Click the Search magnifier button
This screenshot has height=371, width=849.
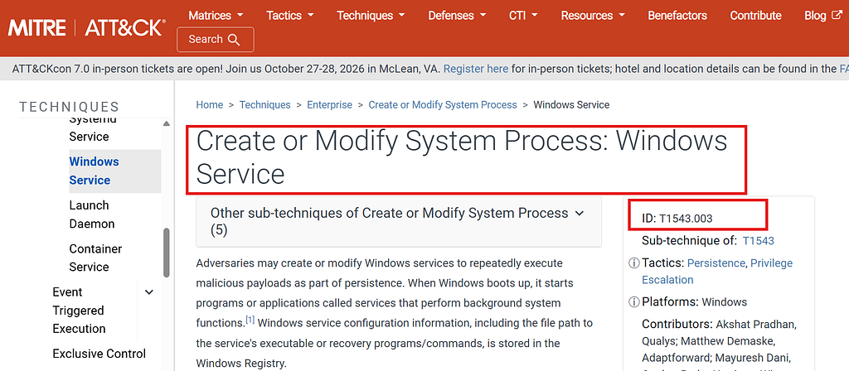[215, 40]
